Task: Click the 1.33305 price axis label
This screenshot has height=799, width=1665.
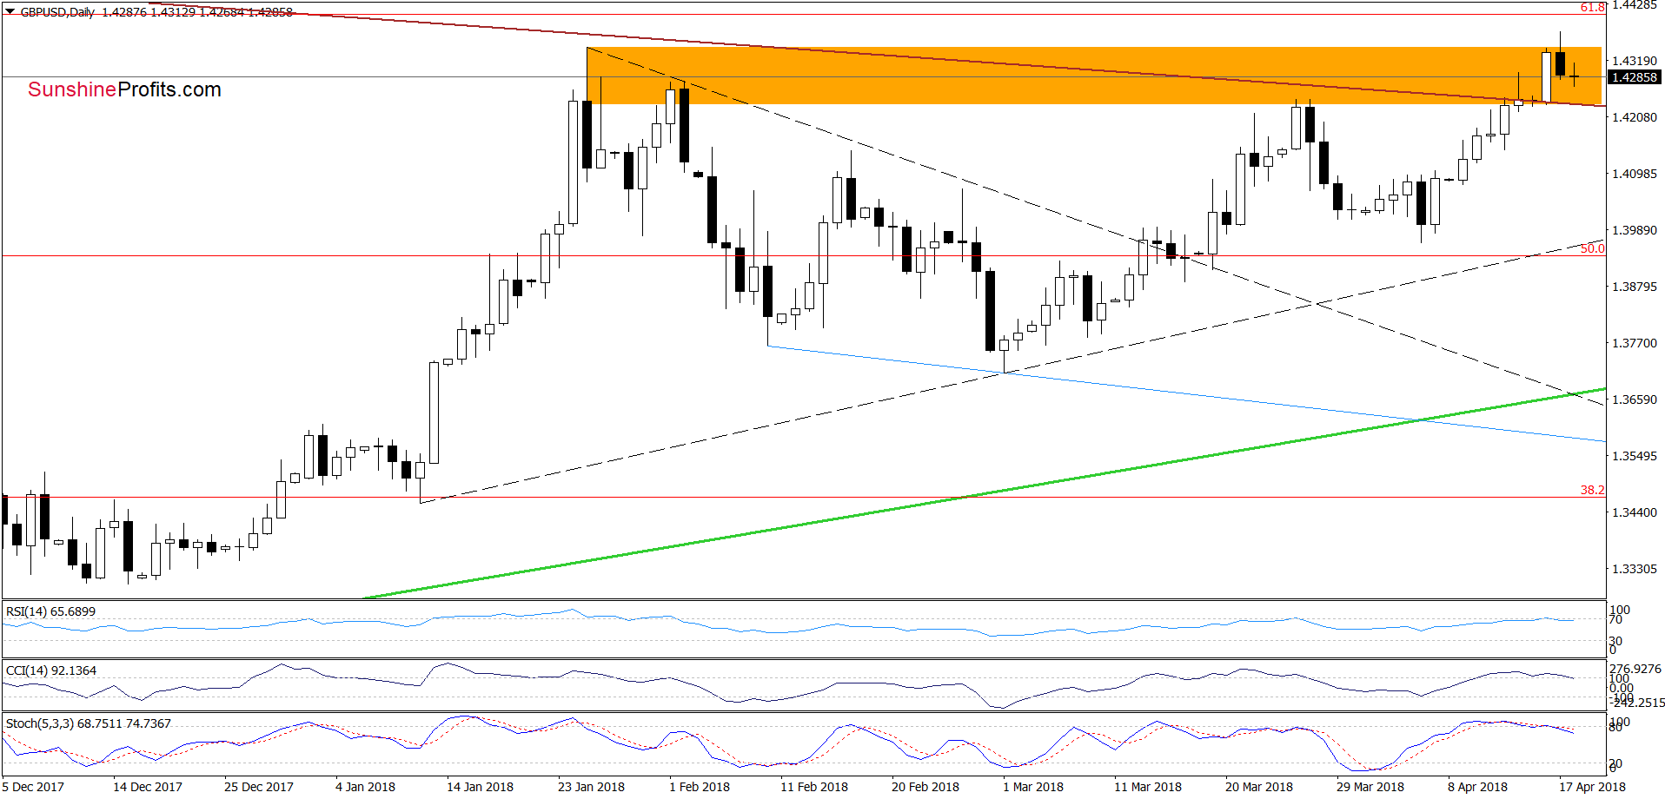Action: [x=1634, y=569]
